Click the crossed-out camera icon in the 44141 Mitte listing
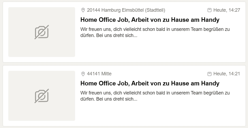Screen dimensions: 248x128 (x=42, y=96)
